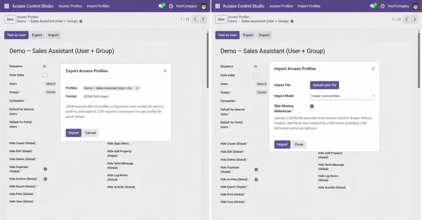Click Marc D user tag in left window
Viewport: 422px width, 220px height.
[51, 84]
